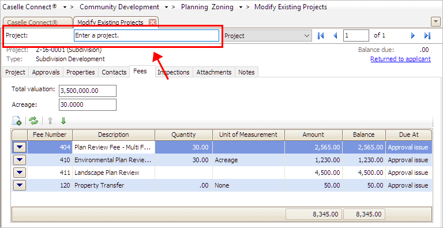Image resolution: width=443 pixels, height=228 pixels.
Task: Expand row menu for Property Transfer fee
Action: click(20, 185)
